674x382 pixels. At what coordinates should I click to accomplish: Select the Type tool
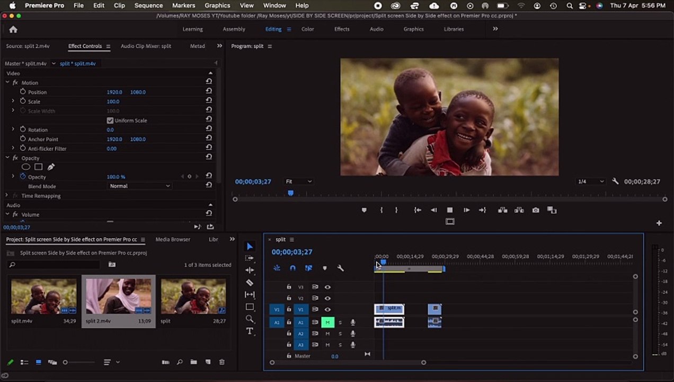250,331
